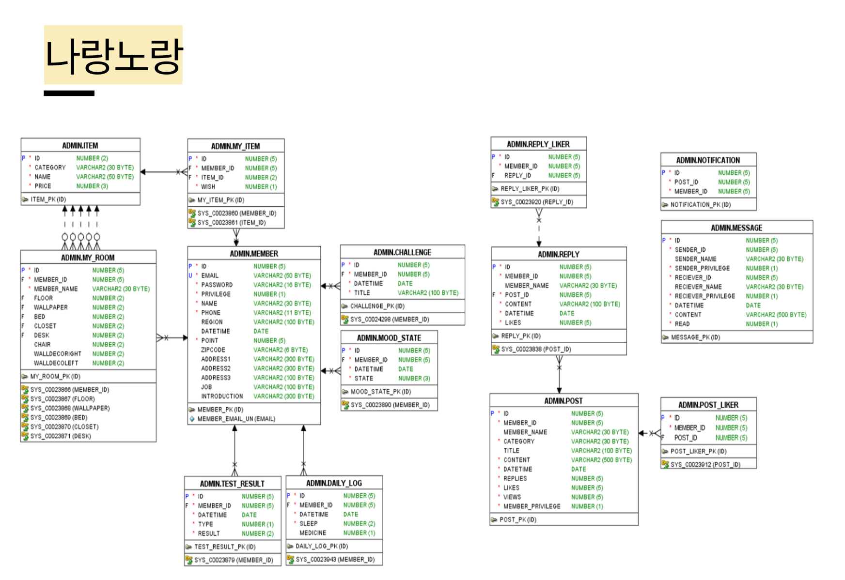The image size is (845, 580).
Task: Select the foreign key icon for SYS_C0023860 (MEMBER_ID)
Action: (x=192, y=213)
